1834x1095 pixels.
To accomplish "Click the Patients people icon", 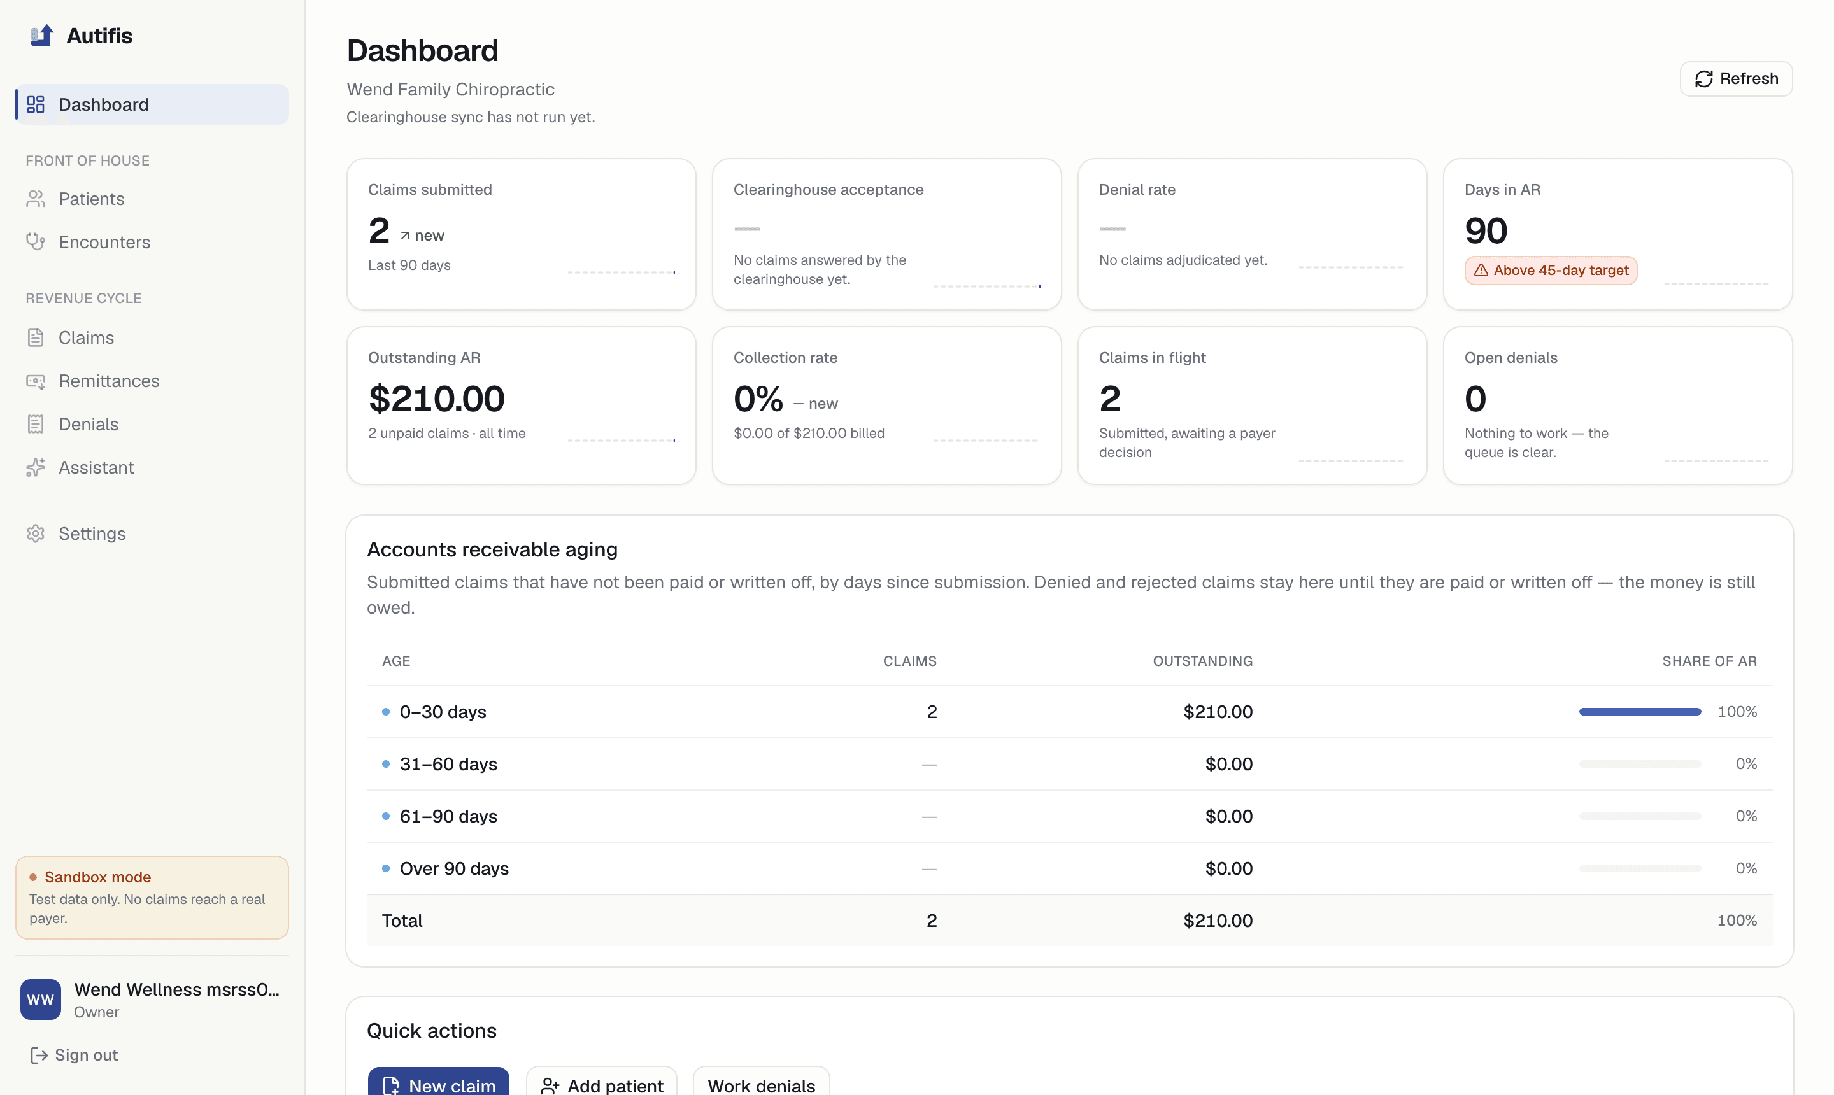I will click(36, 199).
